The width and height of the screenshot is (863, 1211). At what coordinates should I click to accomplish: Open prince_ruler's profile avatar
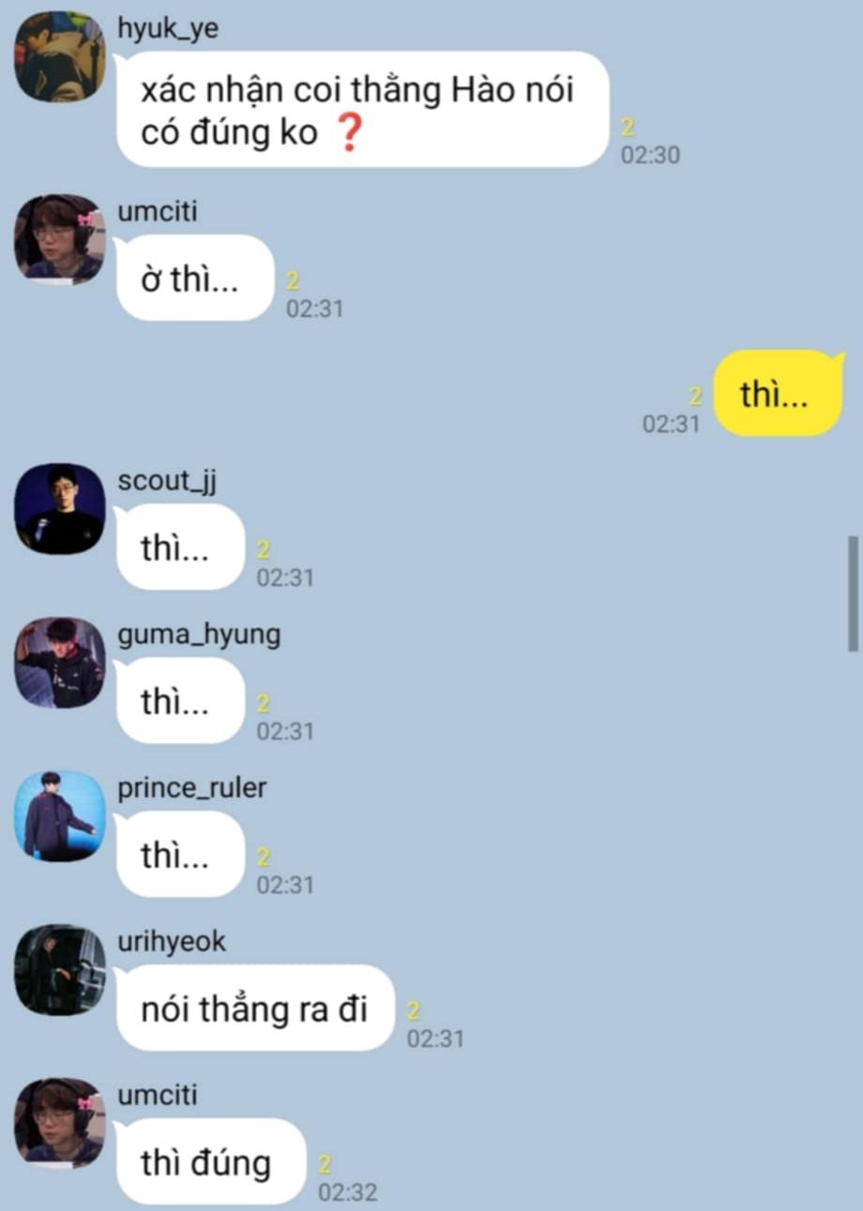click(60, 816)
